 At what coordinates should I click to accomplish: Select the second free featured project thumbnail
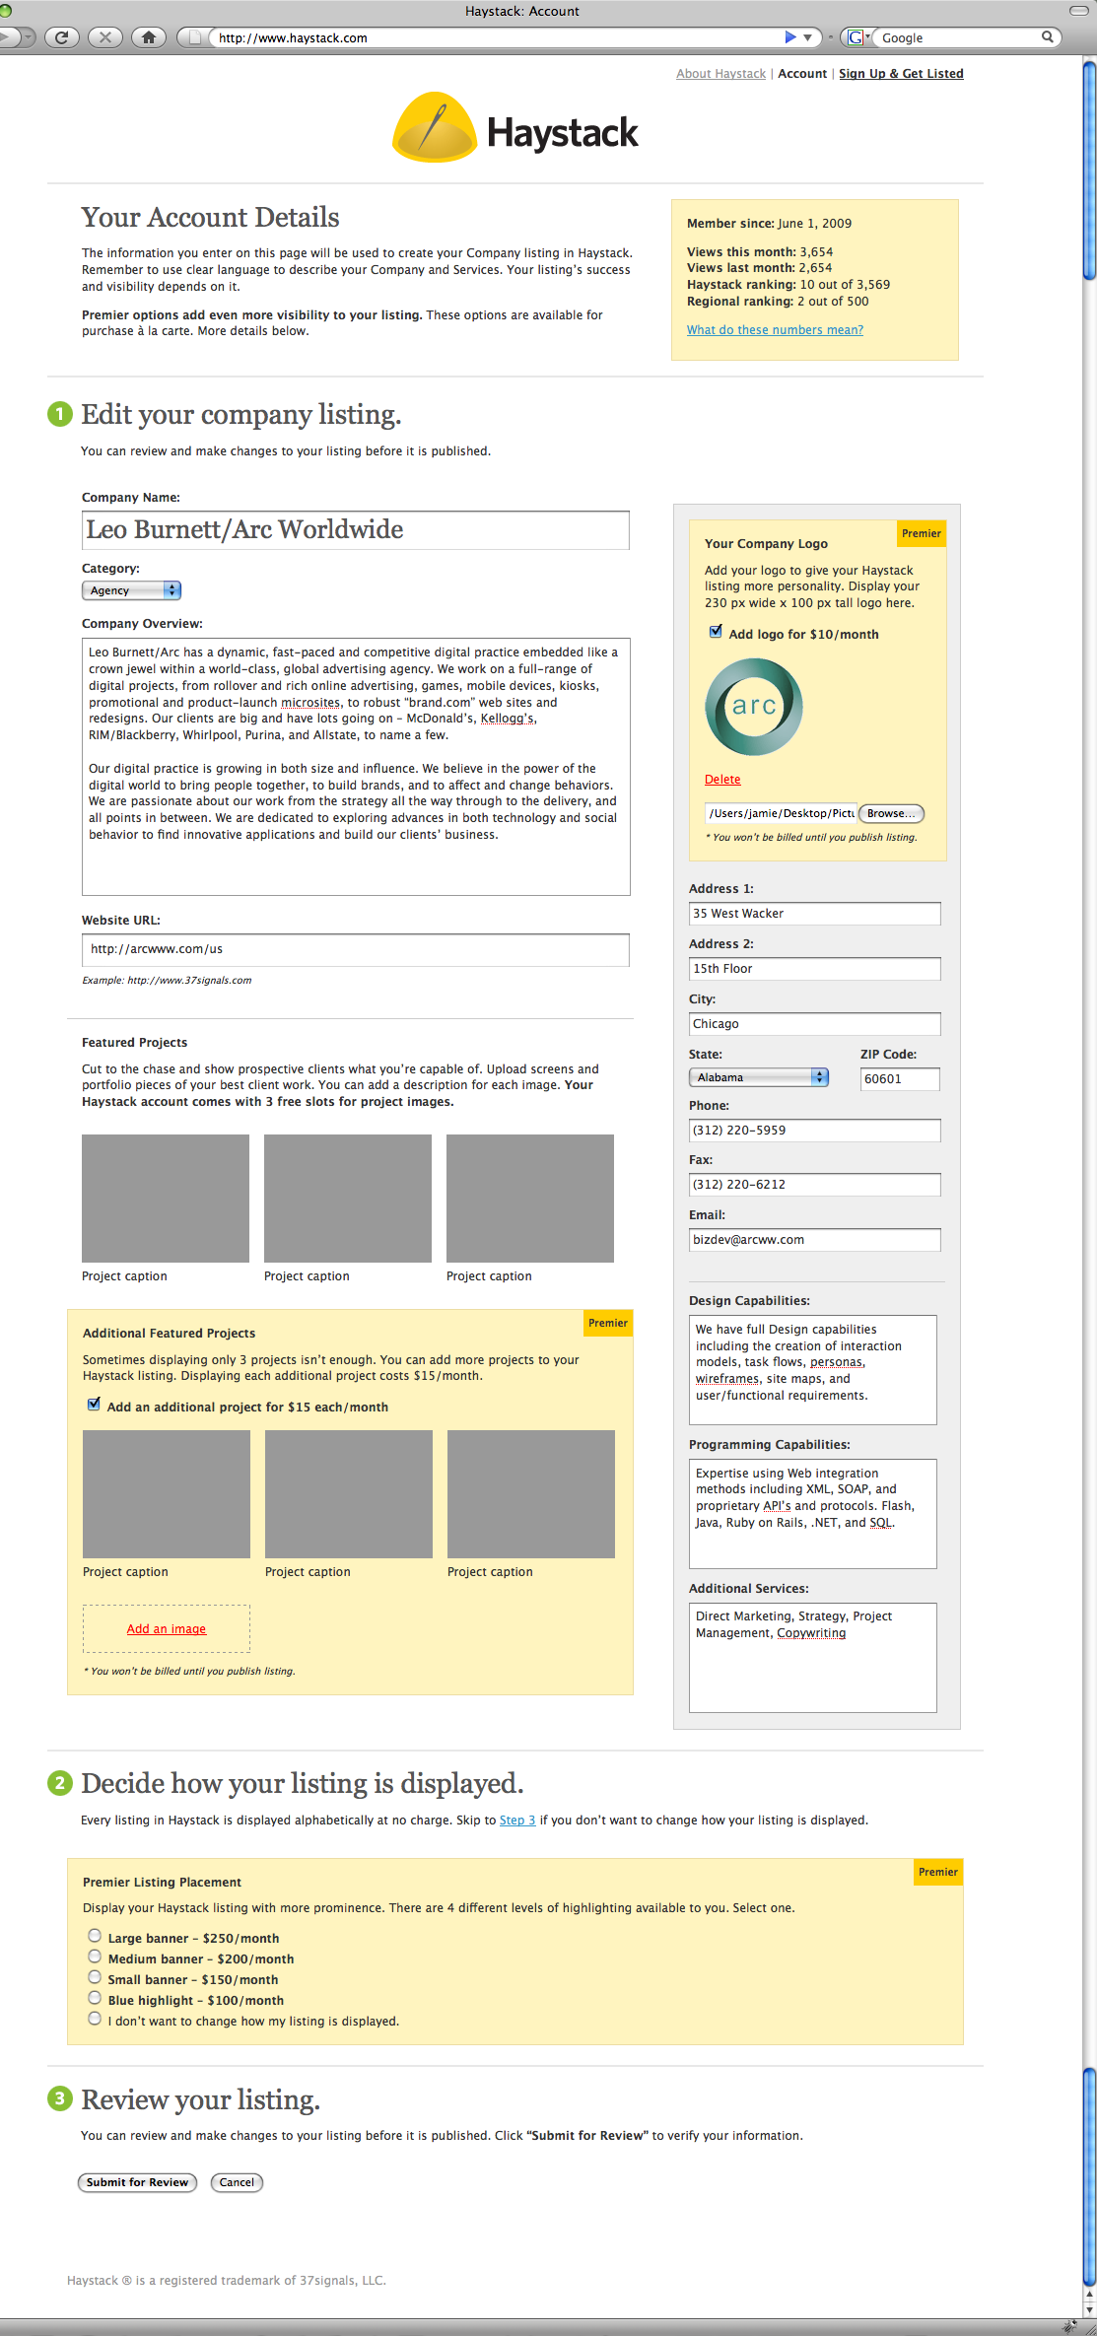coord(348,1199)
